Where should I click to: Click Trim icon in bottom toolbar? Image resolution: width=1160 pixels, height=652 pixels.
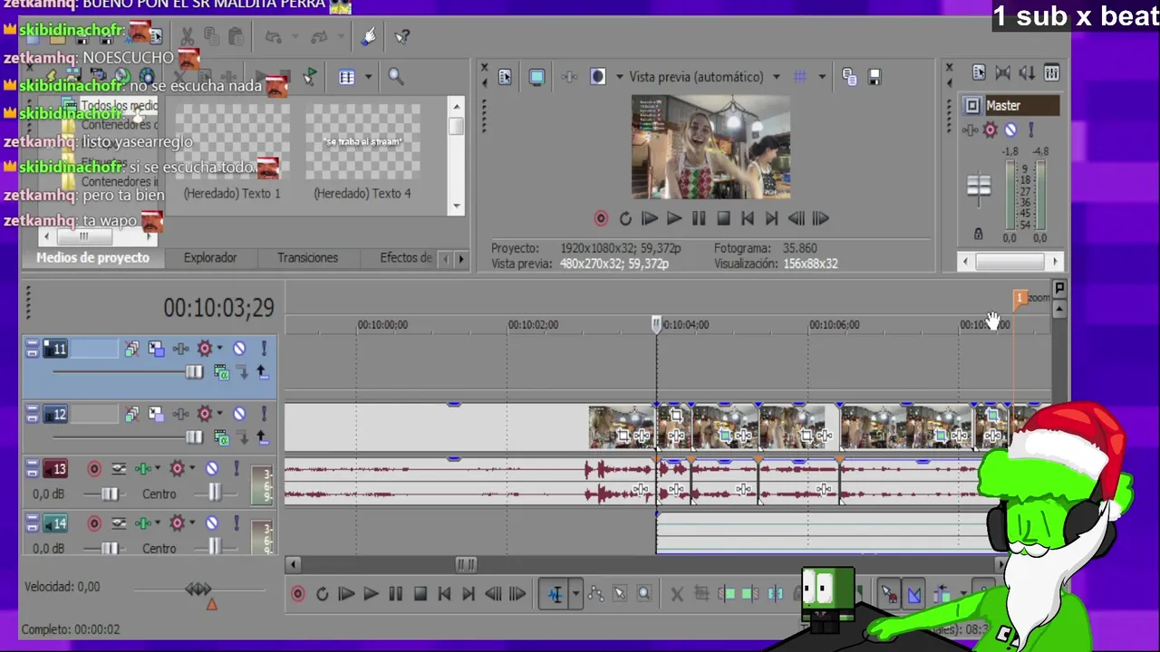click(701, 594)
